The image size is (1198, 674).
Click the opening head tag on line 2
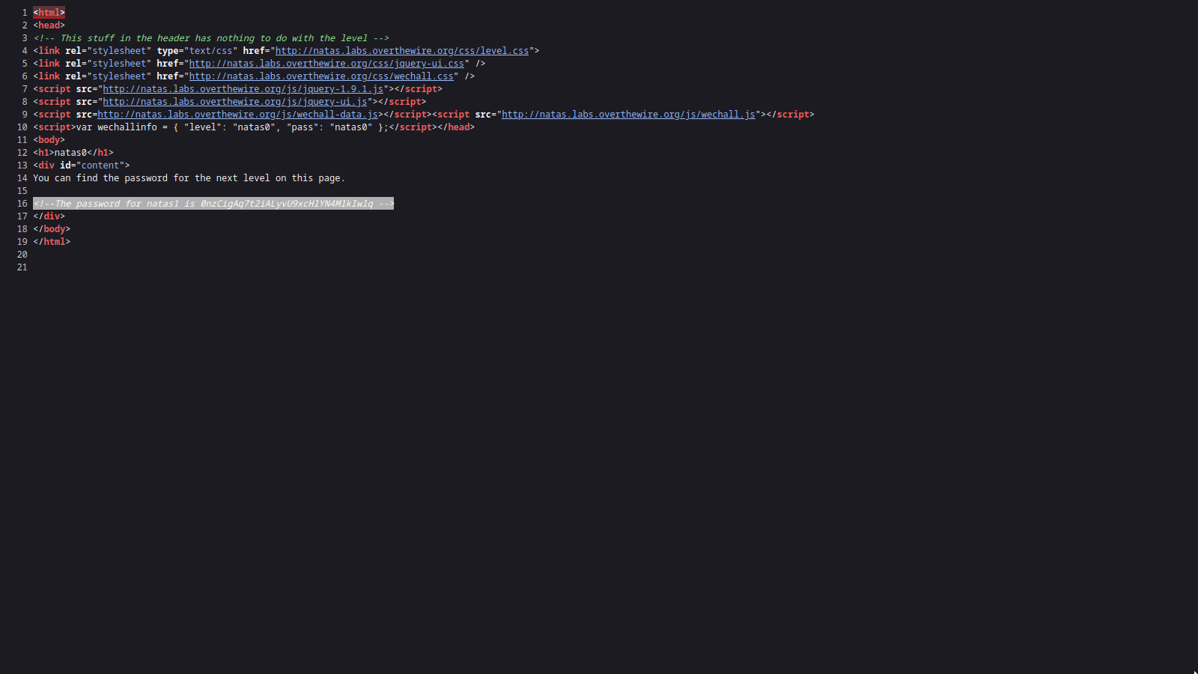49,25
